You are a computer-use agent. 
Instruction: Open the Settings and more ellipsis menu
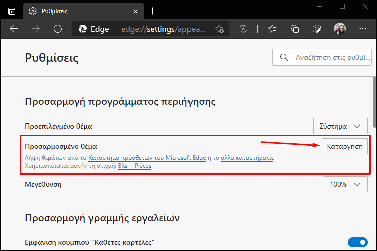click(362, 29)
